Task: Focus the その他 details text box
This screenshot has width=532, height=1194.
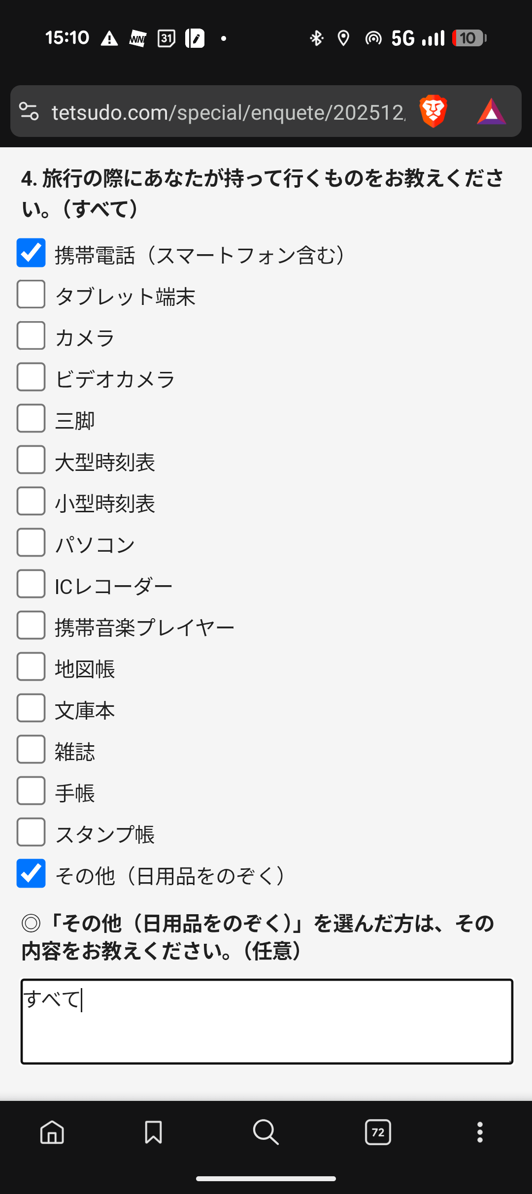Action: tap(266, 1021)
